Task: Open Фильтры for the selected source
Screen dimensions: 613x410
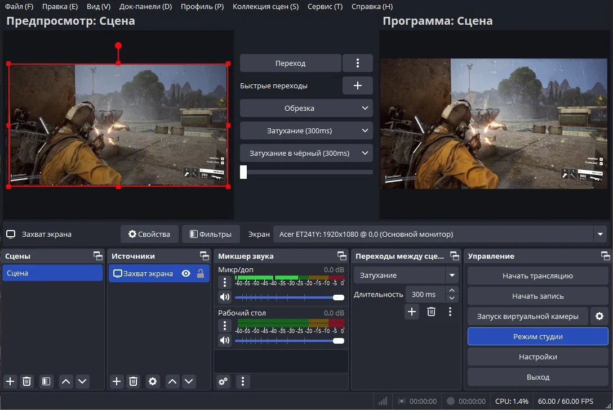Action: pos(211,234)
